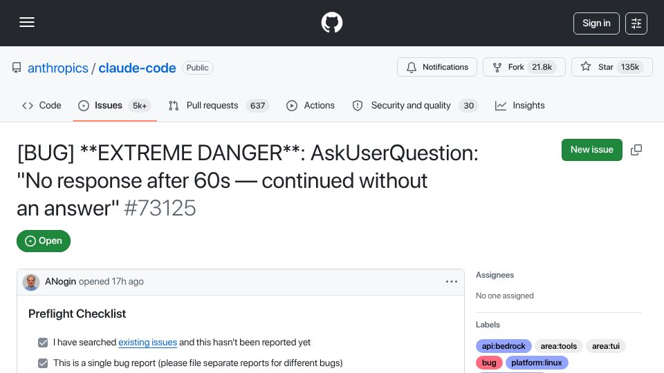The width and height of the screenshot is (664, 373).
Task: Toggle 'searched existing issues' checkbox
Action: [43, 343]
